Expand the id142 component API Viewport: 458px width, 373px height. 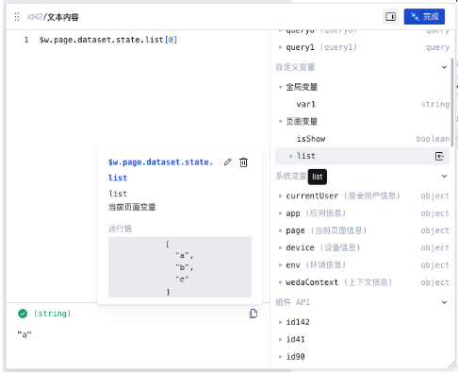pos(280,322)
